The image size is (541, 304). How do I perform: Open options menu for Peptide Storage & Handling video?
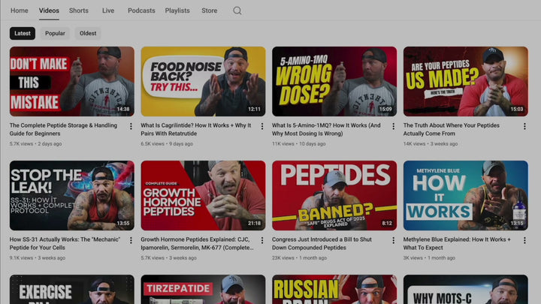[x=131, y=127]
